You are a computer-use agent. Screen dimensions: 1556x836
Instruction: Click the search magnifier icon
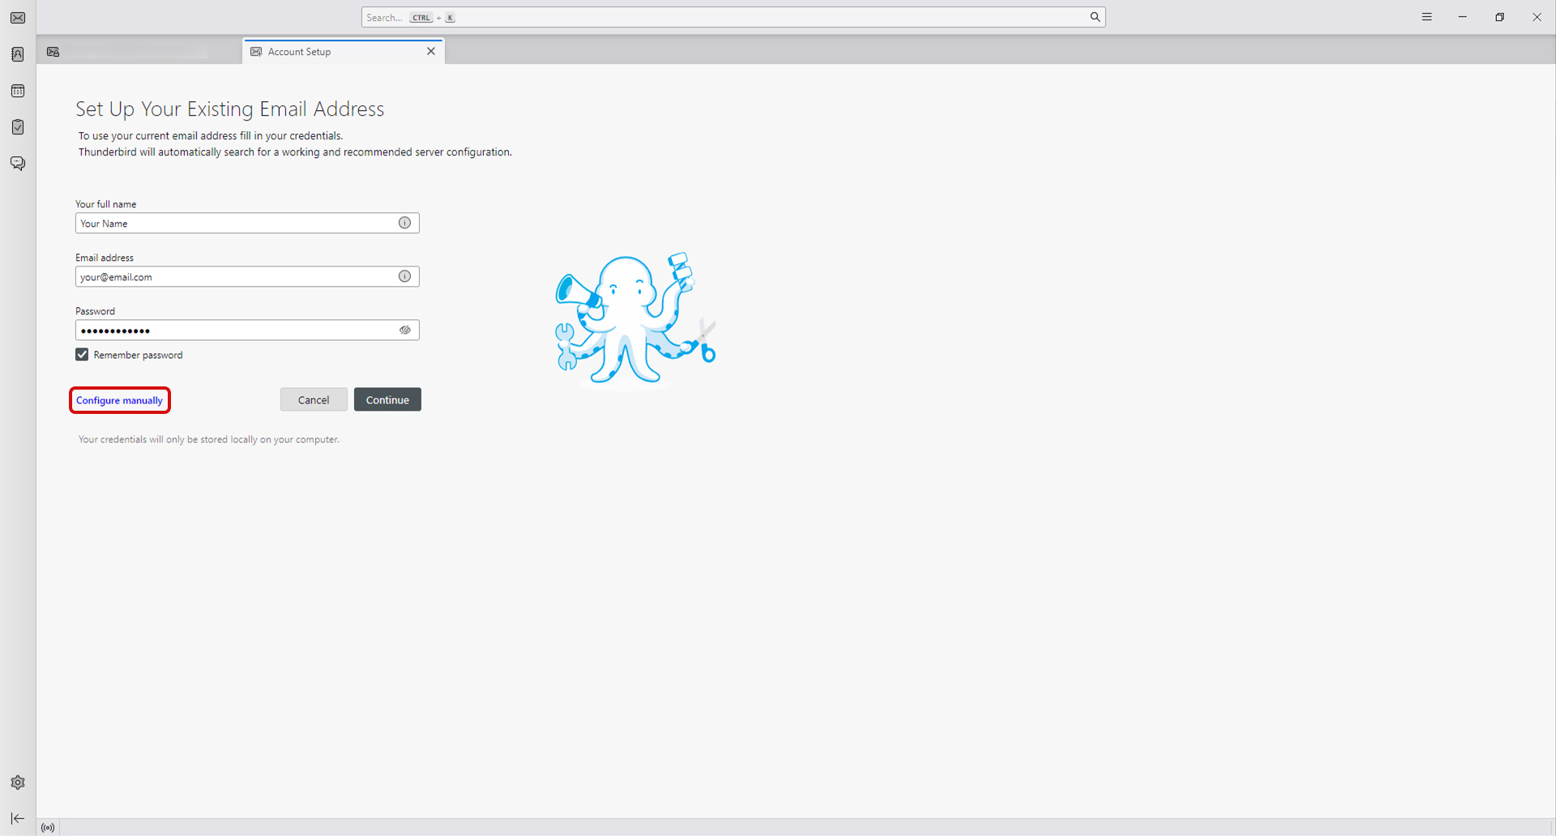coord(1095,17)
